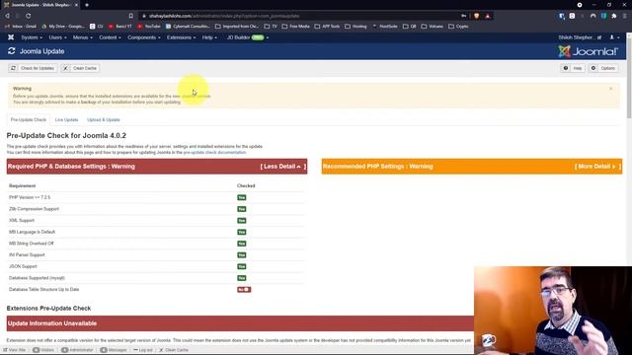Screen dimensions: 632x355
Task: Collapse Required PHP settings with Less Detail
Action: pyautogui.click(x=283, y=167)
